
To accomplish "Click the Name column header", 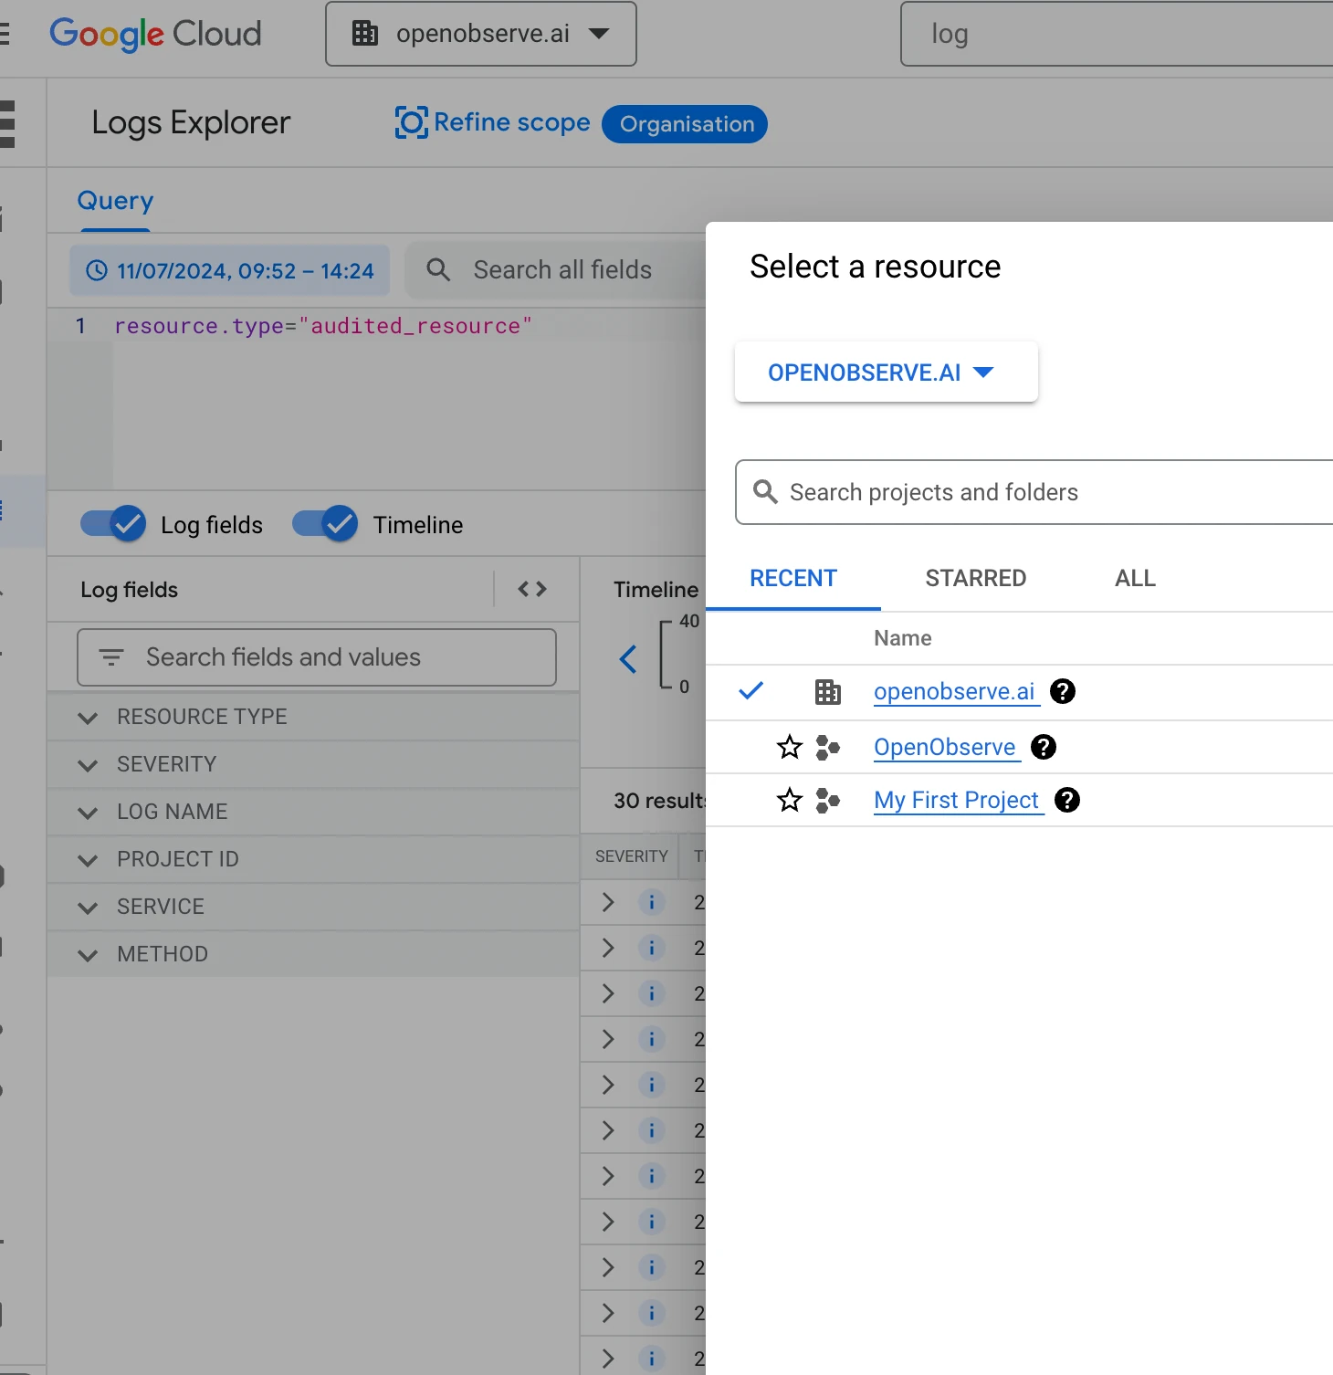I will pyautogui.click(x=903, y=638).
